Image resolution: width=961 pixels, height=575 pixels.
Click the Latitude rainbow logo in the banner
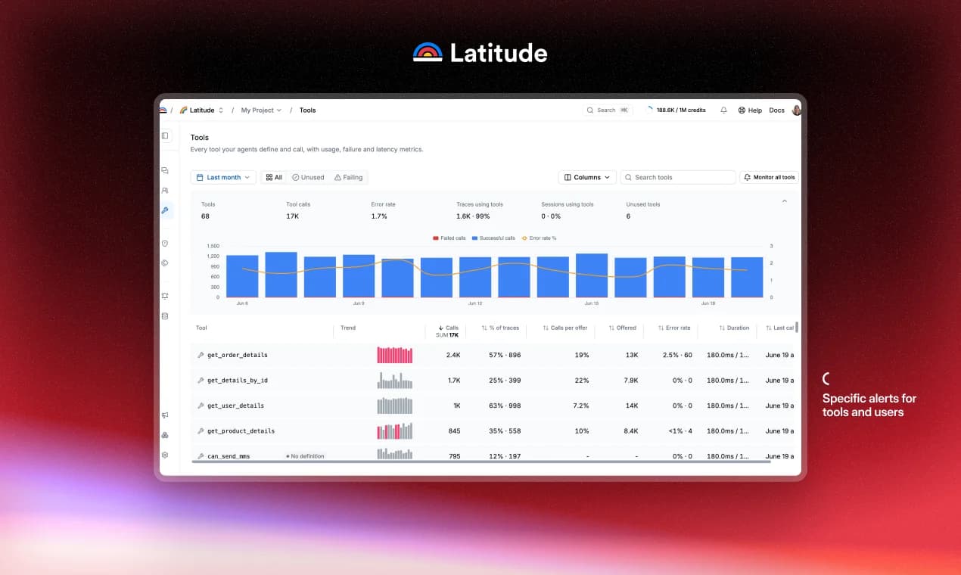pyautogui.click(x=428, y=52)
